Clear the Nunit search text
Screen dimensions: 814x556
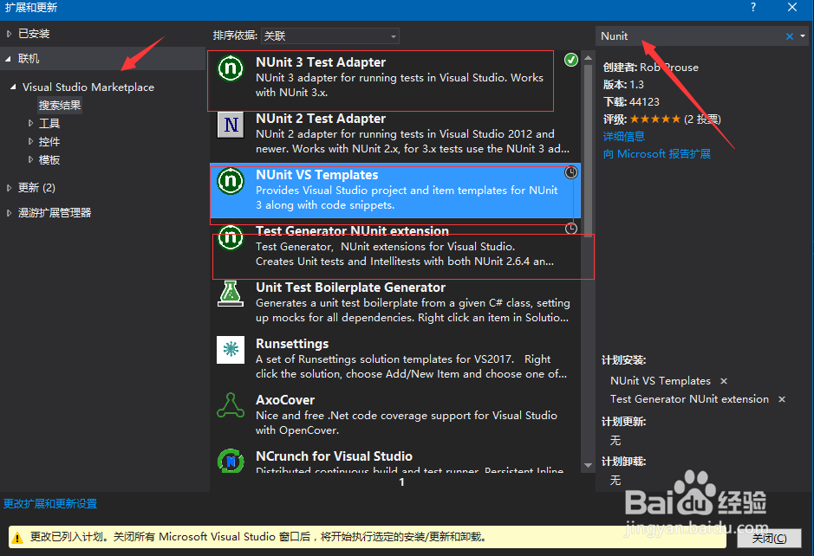click(x=790, y=36)
